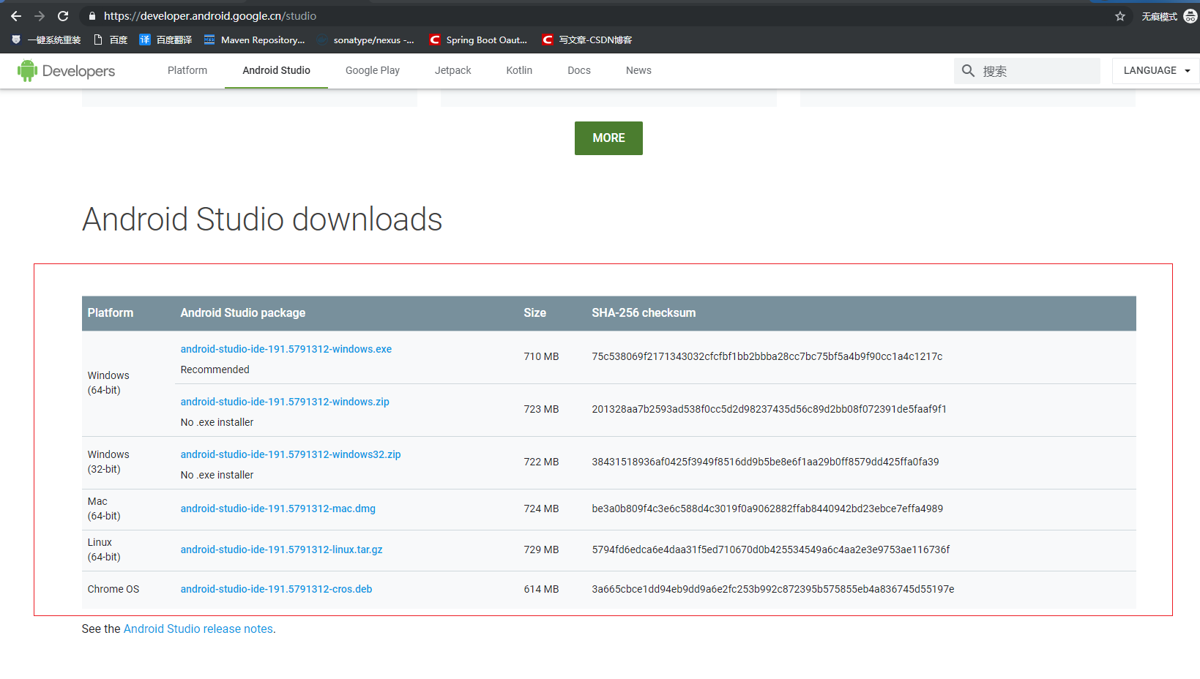Click the lock icon in address bar
Screen dimensions: 1200x679
92,16
